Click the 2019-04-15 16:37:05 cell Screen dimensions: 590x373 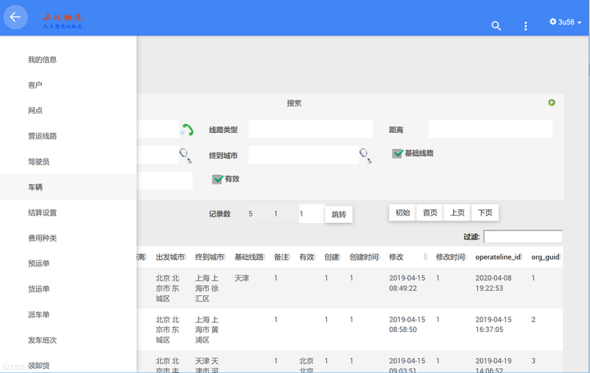click(493, 325)
